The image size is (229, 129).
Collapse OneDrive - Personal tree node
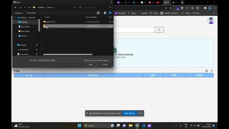(15, 18)
